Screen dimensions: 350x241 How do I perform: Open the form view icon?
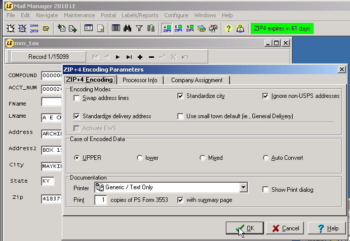coord(89,28)
